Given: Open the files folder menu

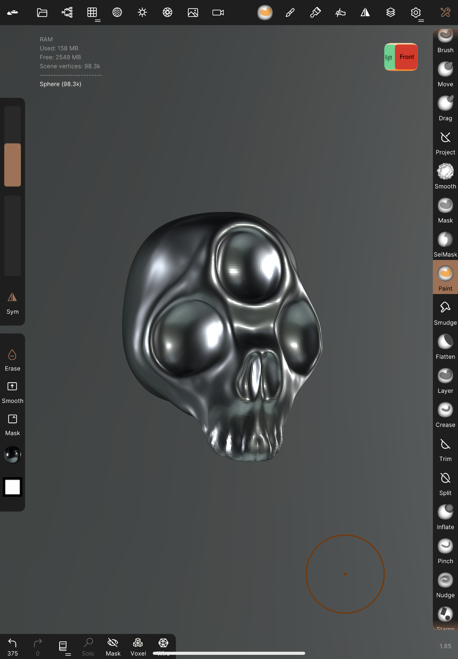Looking at the screenshot, I should point(42,13).
